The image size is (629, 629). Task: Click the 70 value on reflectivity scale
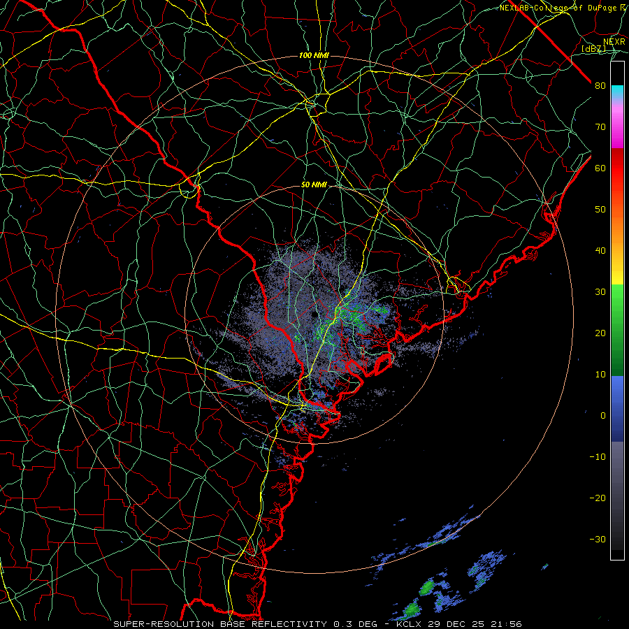600,127
